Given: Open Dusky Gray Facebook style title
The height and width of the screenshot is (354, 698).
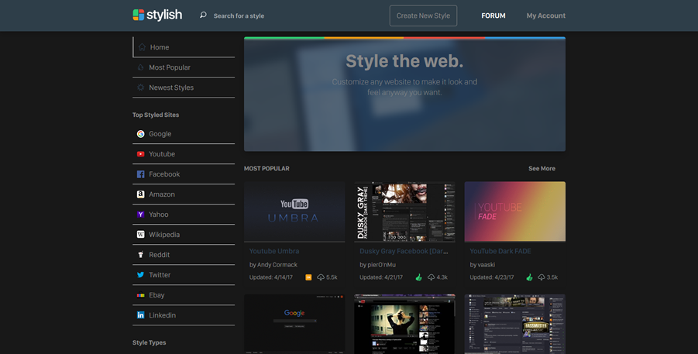Looking at the screenshot, I should pyautogui.click(x=404, y=251).
